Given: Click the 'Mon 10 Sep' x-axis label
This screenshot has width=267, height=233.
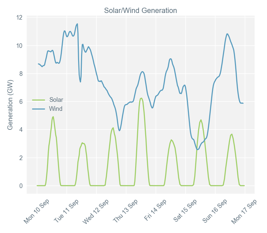Looking at the screenshot, I should [x=37, y=211].
